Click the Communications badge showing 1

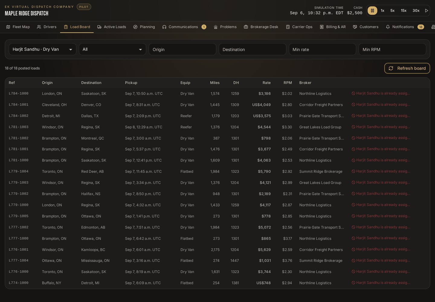coord(204,27)
